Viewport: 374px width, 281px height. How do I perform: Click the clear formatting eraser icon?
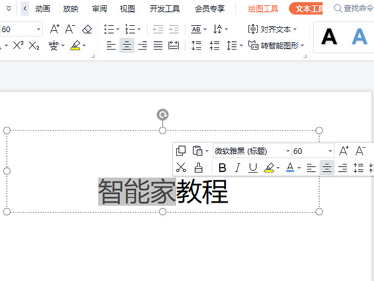coord(87,29)
